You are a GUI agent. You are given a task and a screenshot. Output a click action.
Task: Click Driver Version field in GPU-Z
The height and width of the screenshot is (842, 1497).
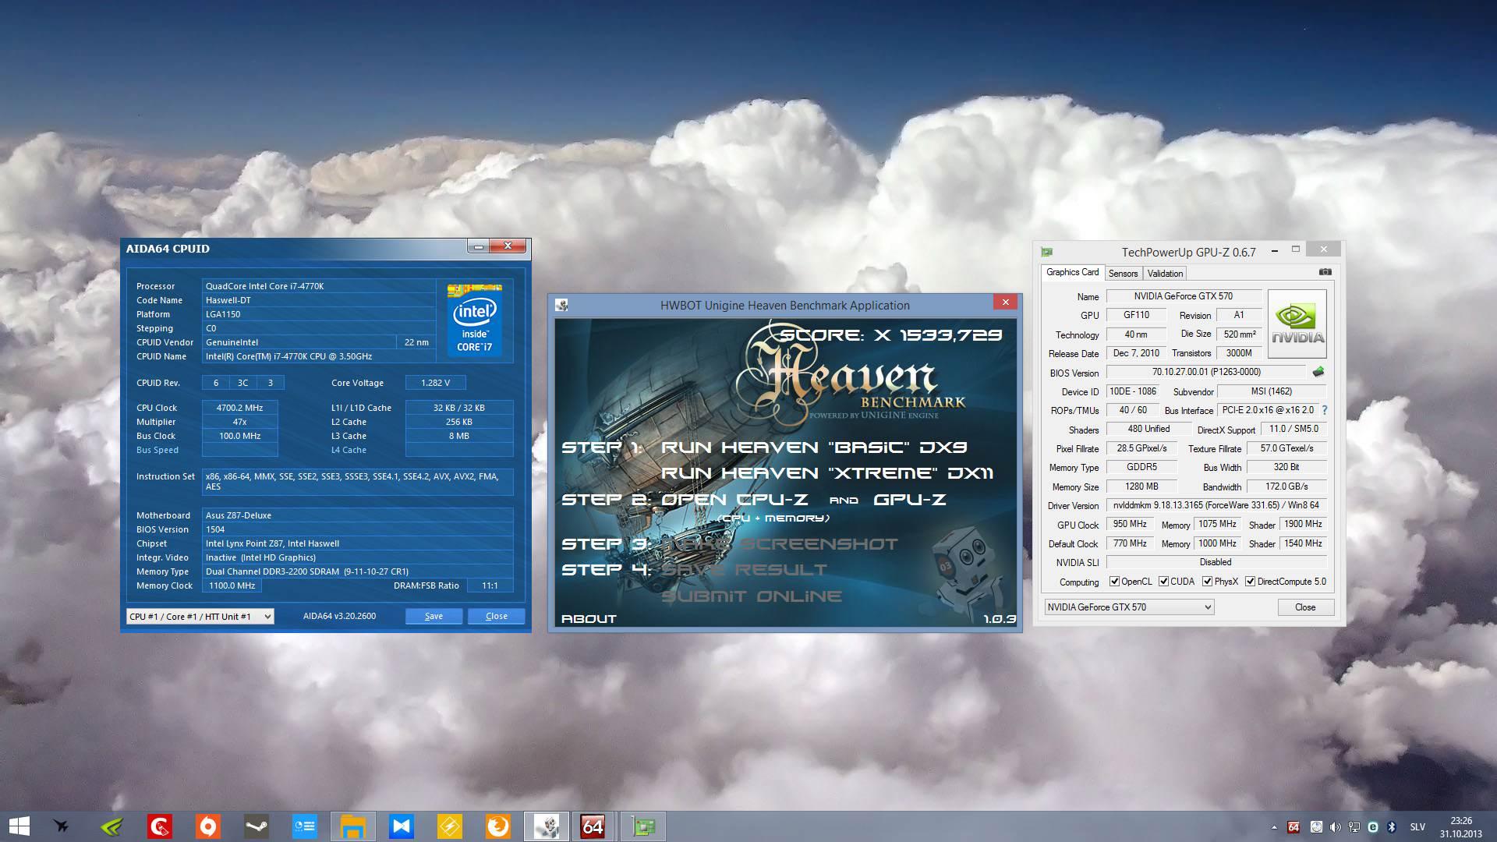(1216, 505)
